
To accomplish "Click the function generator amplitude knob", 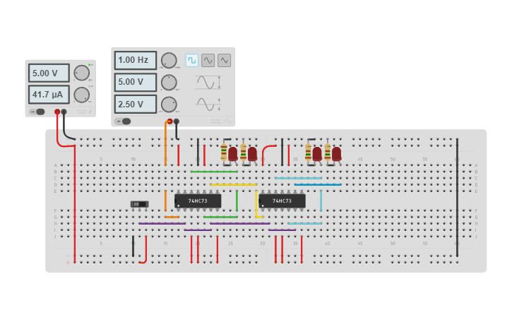I will click(169, 83).
